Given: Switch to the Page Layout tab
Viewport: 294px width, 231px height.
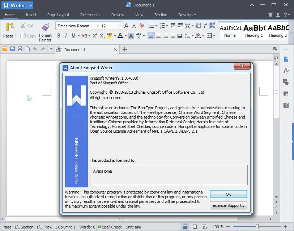Looking at the screenshot, I should point(58,15).
